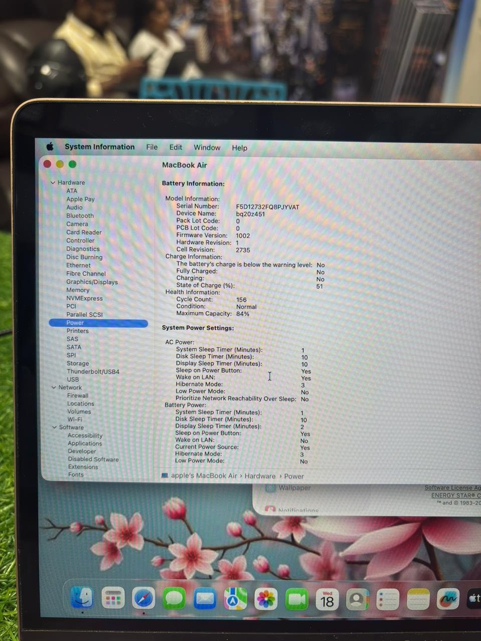Select Thunderbolt/USB4 in the hardware list
This screenshot has height=641, width=481.
[x=93, y=372]
